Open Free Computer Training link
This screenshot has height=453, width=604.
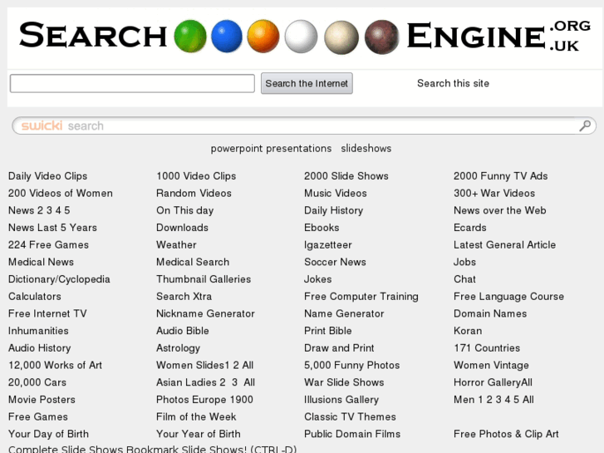pyautogui.click(x=361, y=297)
